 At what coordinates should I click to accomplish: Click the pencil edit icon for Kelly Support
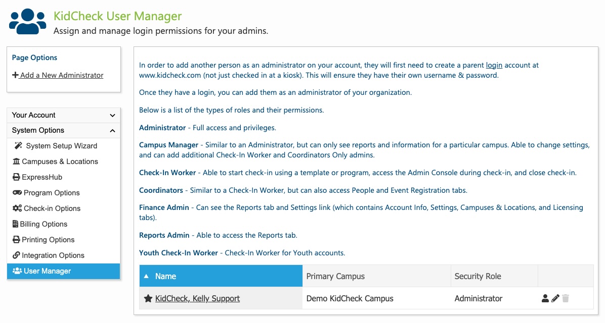[x=555, y=298]
